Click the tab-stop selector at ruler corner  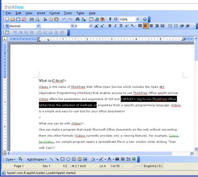coord(5,39)
